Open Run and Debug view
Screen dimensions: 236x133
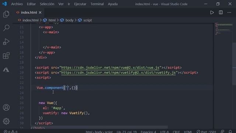(6, 42)
